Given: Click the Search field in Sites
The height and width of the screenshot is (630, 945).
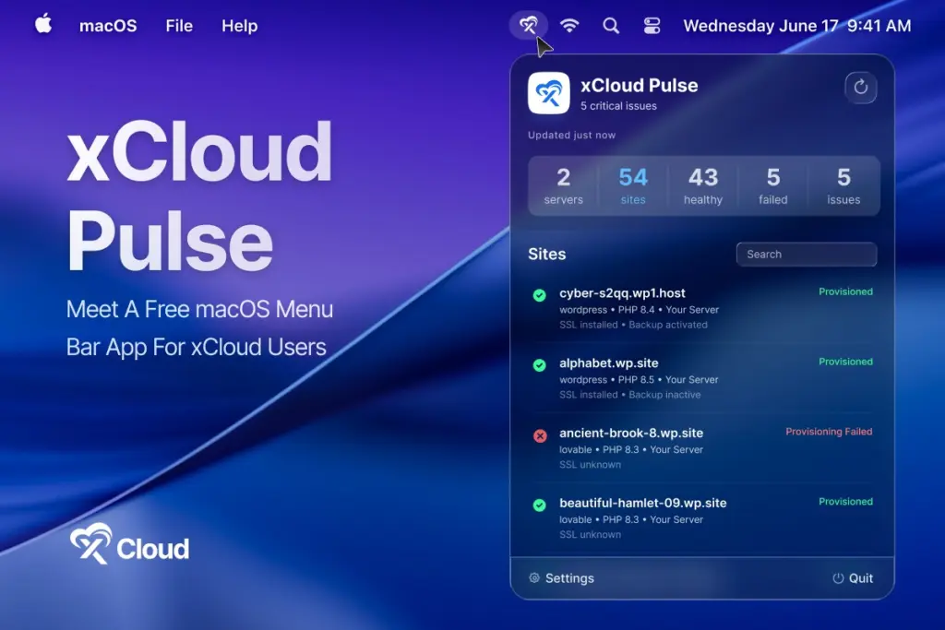Looking at the screenshot, I should 807,255.
